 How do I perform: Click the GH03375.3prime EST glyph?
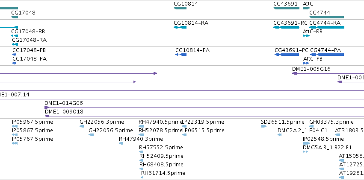click(311, 126)
